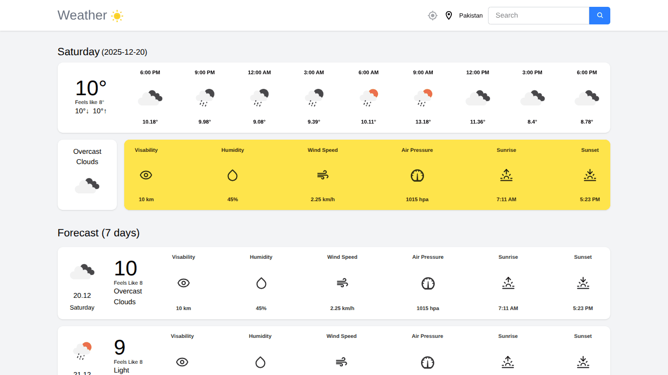
Task: Click the wind speed icon in yellow panel
Action: click(x=323, y=175)
